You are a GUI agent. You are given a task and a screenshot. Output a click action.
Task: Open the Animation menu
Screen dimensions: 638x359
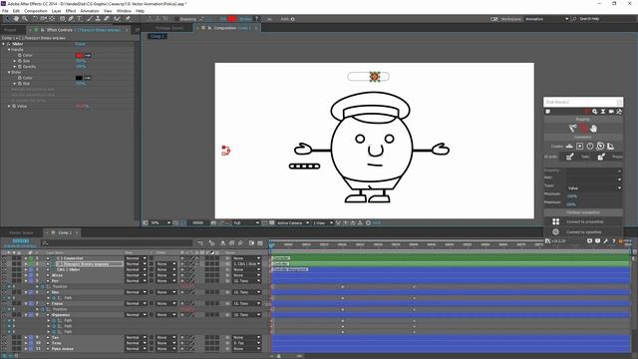pyautogui.click(x=90, y=11)
